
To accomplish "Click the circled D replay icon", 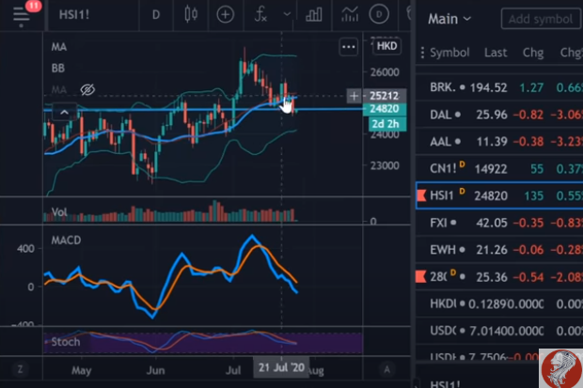I will point(379,15).
